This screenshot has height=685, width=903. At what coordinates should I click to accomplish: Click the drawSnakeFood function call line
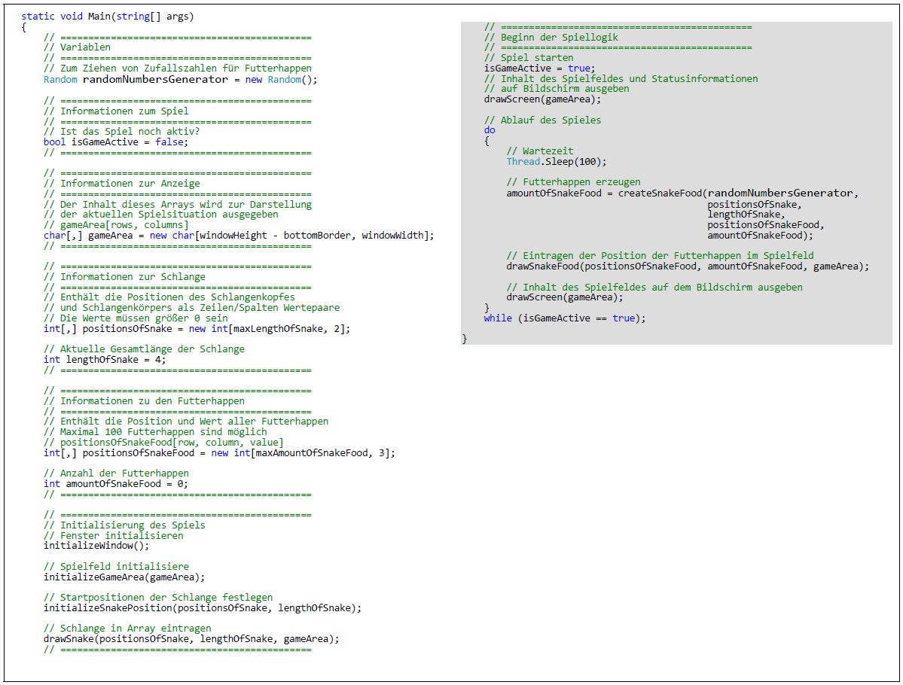(x=687, y=266)
